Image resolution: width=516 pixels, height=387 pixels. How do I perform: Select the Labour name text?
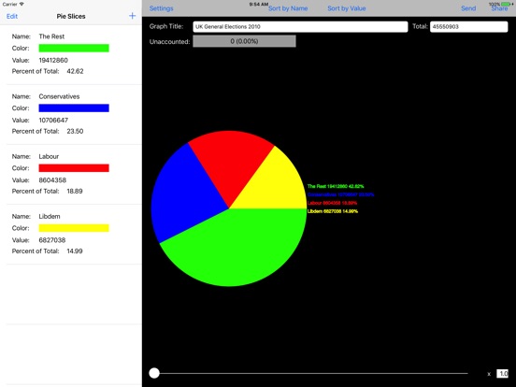pyautogui.click(x=49, y=156)
